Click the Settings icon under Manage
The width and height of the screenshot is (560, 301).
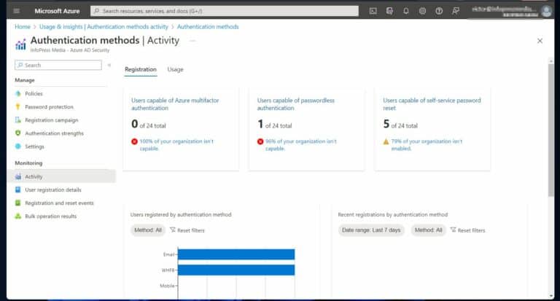(x=17, y=146)
